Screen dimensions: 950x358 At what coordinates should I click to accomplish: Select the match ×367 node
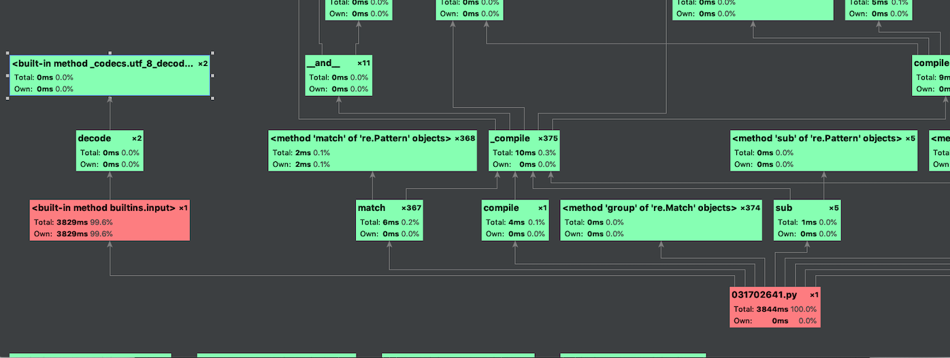[389, 220]
